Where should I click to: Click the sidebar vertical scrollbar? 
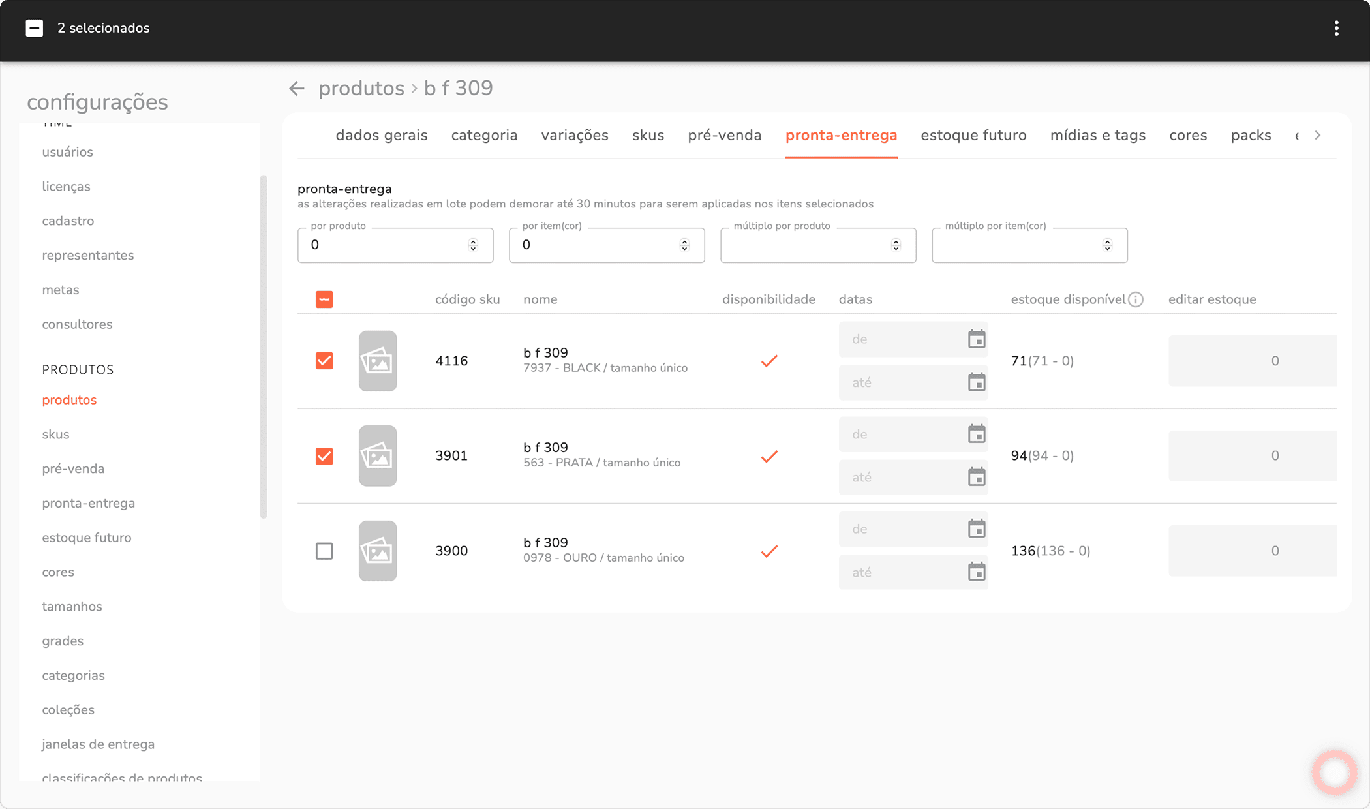click(264, 346)
